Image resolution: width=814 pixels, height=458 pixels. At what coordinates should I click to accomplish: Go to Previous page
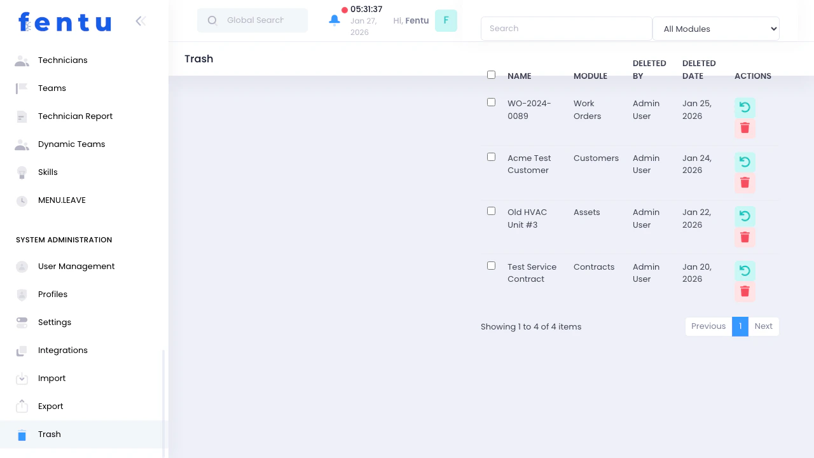(708, 326)
